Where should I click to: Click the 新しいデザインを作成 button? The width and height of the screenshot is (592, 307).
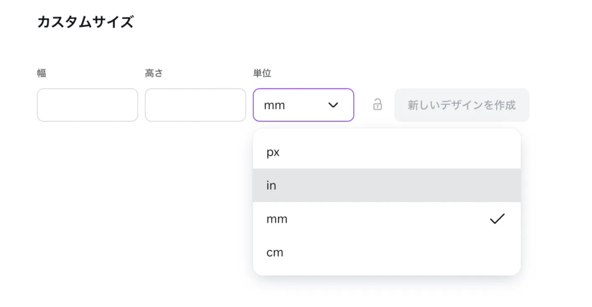(x=462, y=105)
